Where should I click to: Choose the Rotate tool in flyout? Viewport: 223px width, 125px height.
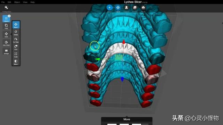[16, 33]
